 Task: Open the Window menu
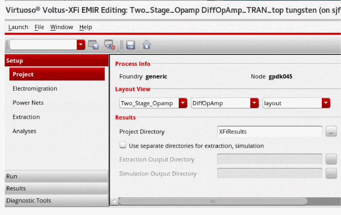62,27
